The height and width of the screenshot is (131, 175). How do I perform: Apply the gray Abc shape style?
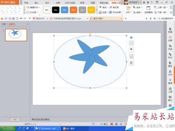pos(82,10)
